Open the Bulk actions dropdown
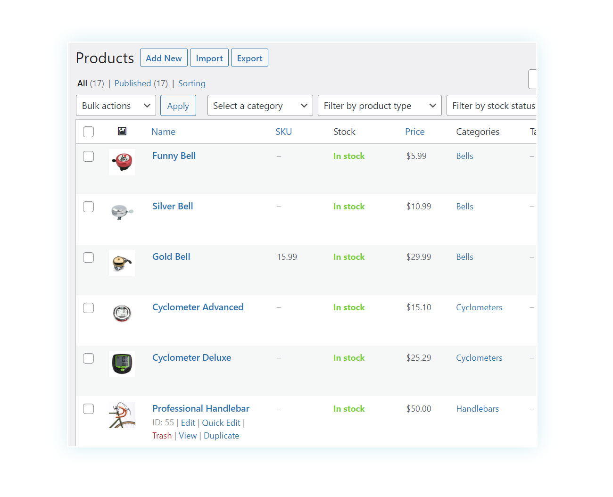 [116, 106]
